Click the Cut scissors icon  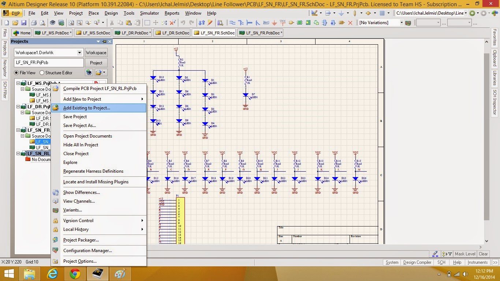pos(112,23)
